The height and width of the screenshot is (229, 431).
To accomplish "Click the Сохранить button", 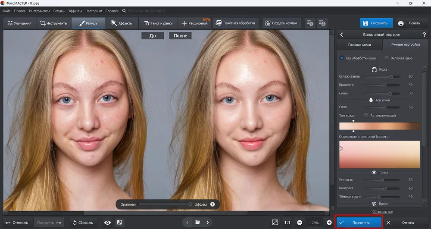I will click(x=376, y=23).
